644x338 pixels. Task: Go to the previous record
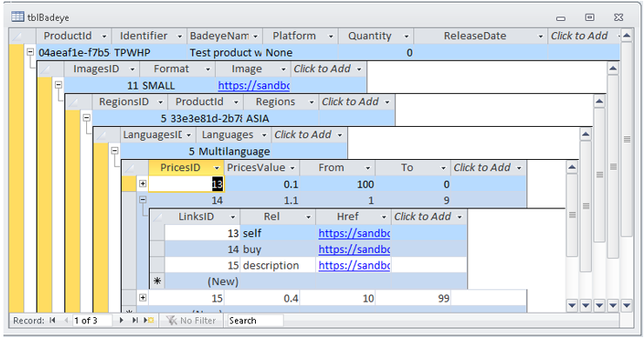coord(66,321)
